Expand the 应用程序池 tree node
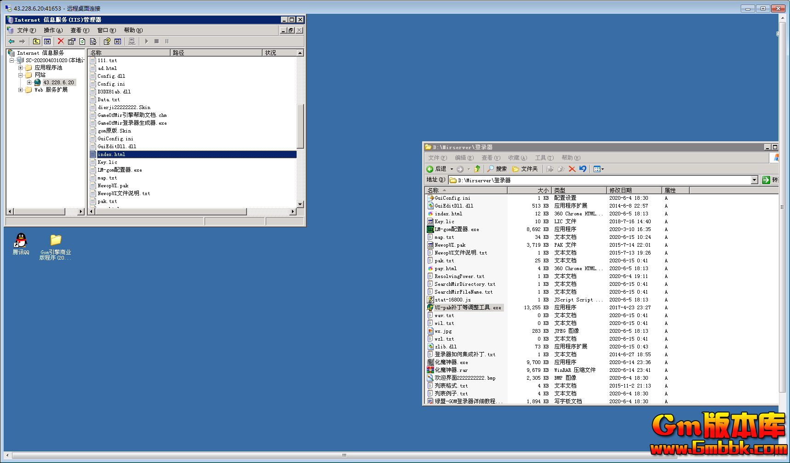The width and height of the screenshot is (790, 463). (x=20, y=68)
